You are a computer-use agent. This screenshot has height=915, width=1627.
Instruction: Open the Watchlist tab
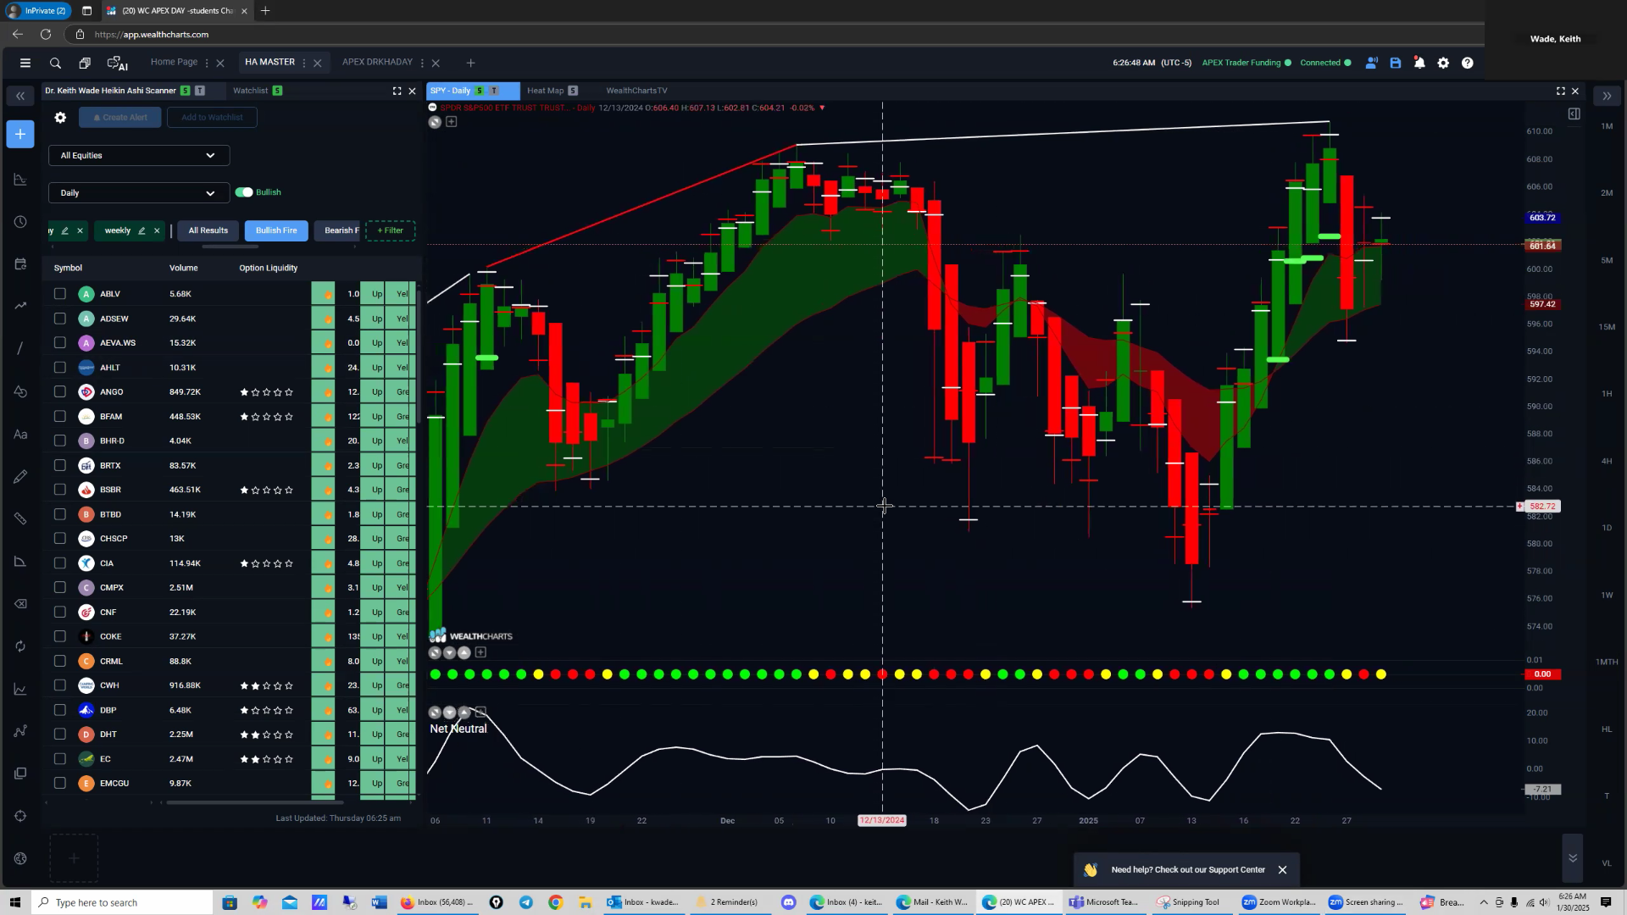pos(250,91)
